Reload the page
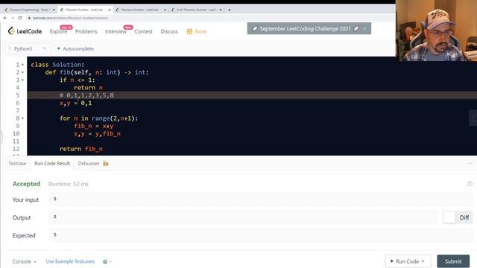Viewport: 477px width, 268px height. pos(20,18)
